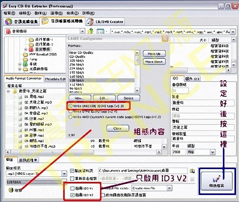239x202 pixels.
Task: Click the convert files music note button
Action: [x=217, y=181]
